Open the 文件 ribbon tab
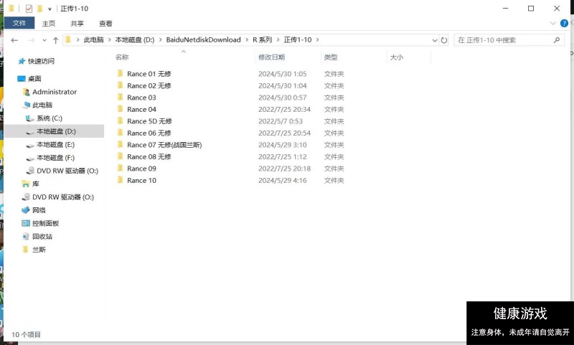 pyautogui.click(x=19, y=24)
